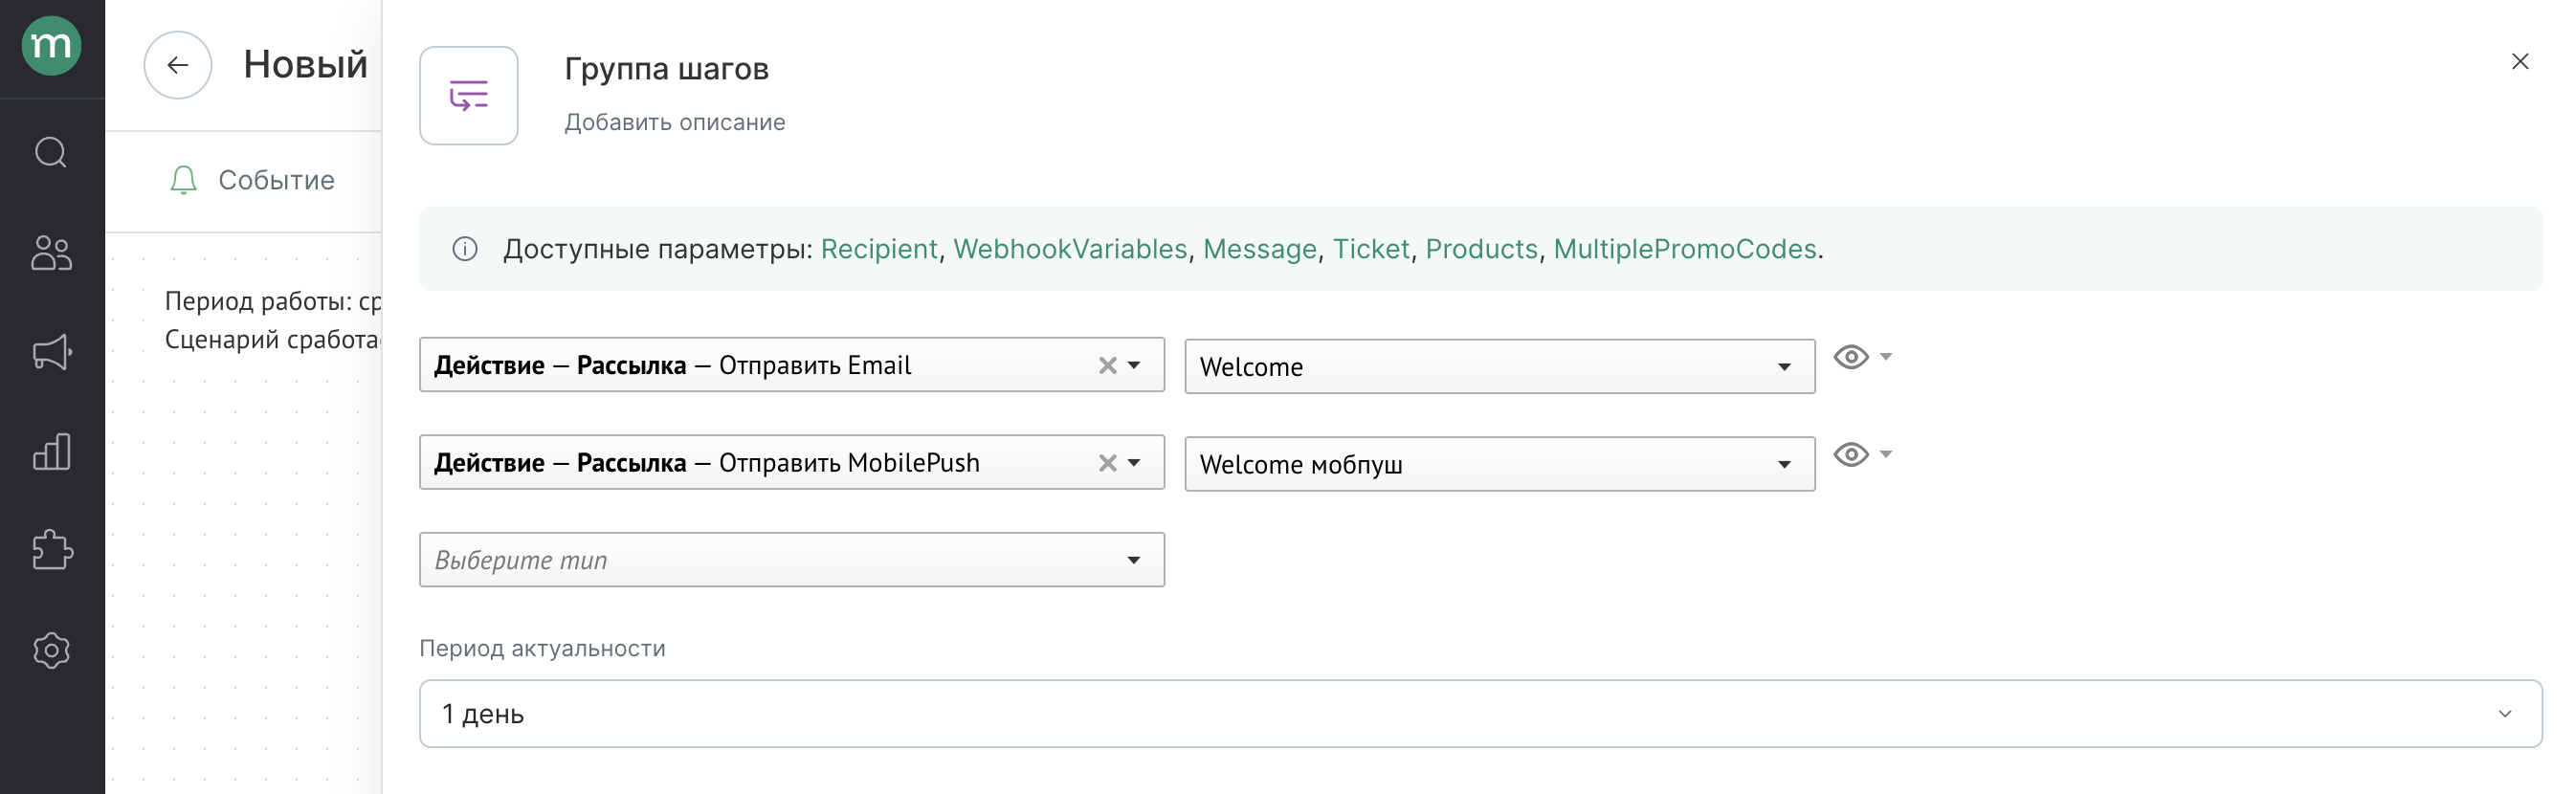Open the Message parameter link
2576x794 pixels.
point(1260,249)
